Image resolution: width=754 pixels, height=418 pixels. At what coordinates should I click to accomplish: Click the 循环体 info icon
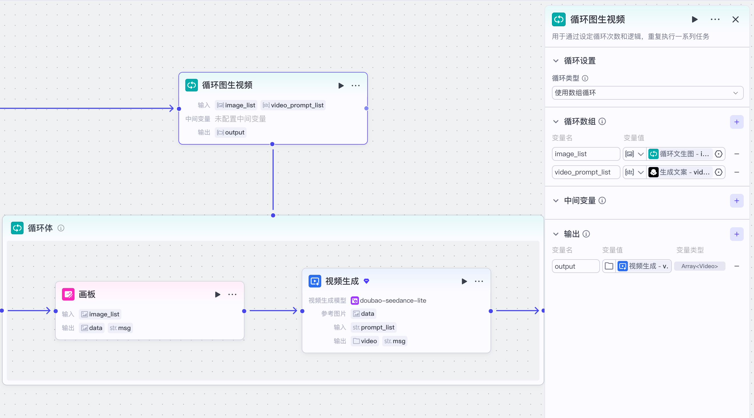coord(61,228)
